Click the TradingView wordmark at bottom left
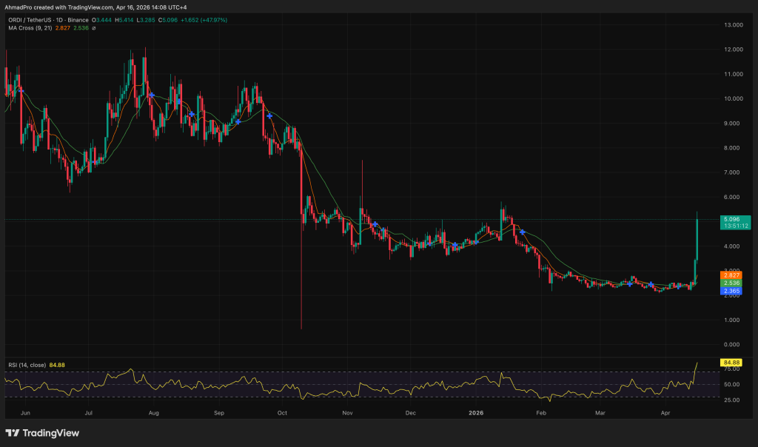Screen dimensions: 758x447 point(52,433)
